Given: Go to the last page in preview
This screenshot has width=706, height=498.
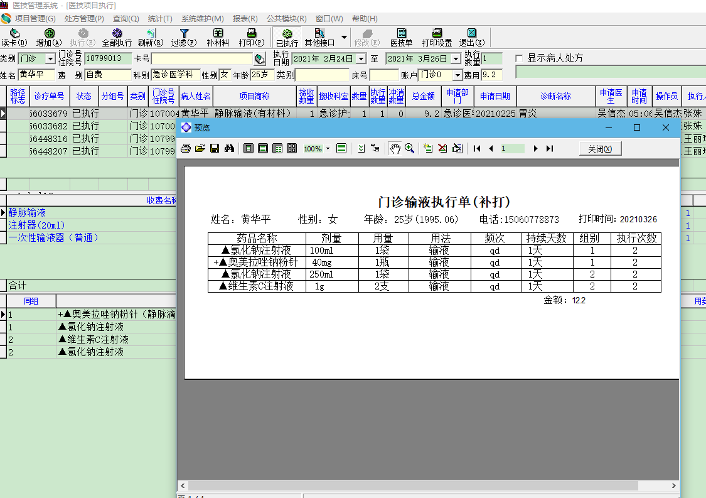Looking at the screenshot, I should click(x=549, y=148).
